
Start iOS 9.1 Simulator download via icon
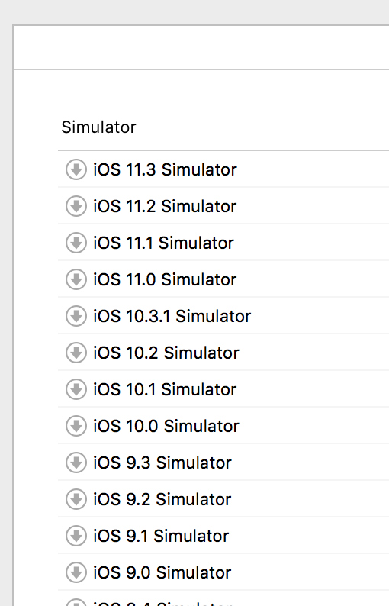76,536
